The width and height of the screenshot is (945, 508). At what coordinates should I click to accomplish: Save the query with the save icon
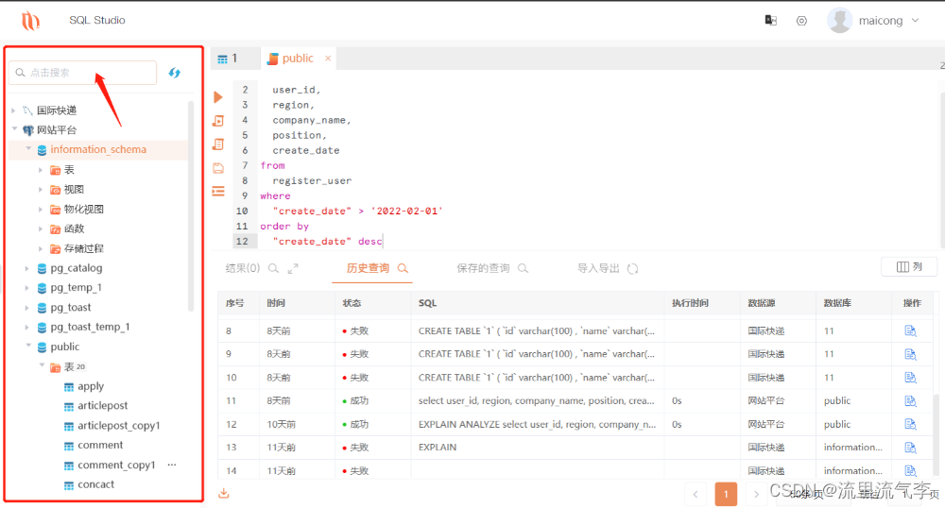tap(218, 168)
